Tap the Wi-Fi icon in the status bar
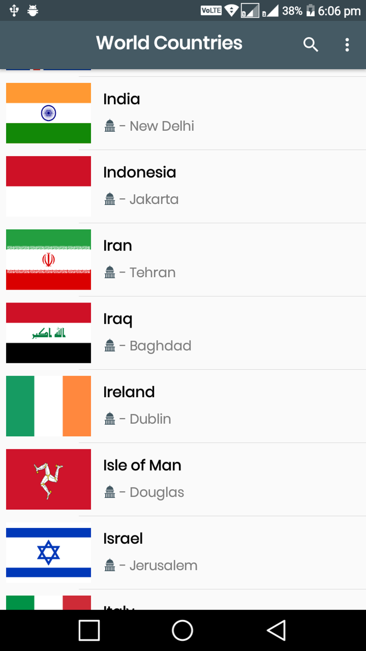The height and width of the screenshot is (651, 366). point(232,10)
